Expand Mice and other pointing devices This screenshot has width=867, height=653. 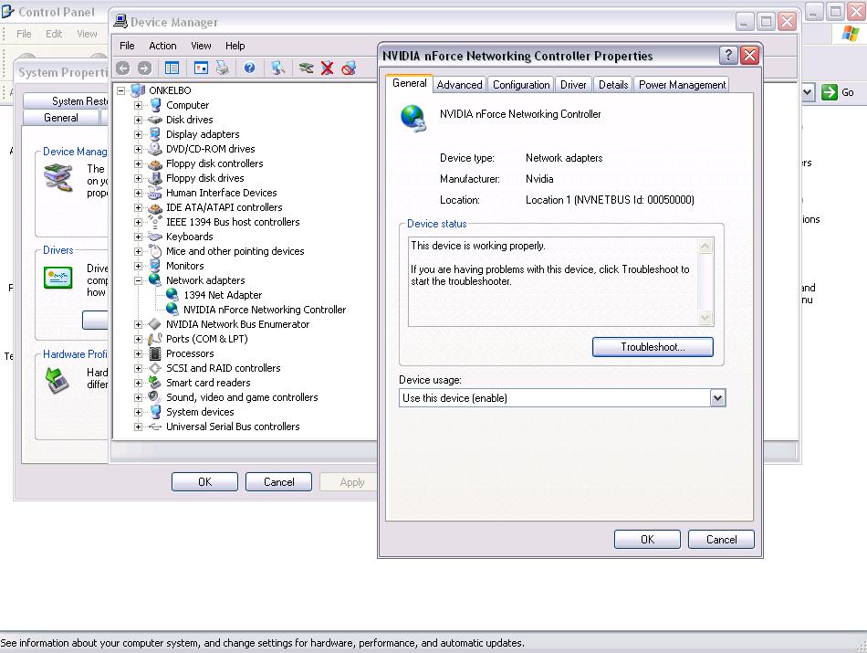[x=138, y=251]
